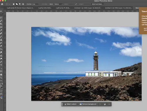
Task: Select the Eraser tool
Action: tap(1, 46)
